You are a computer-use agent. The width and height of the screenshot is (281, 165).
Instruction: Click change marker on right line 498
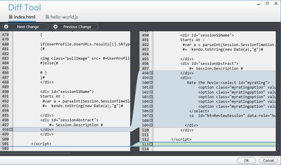(151, 73)
